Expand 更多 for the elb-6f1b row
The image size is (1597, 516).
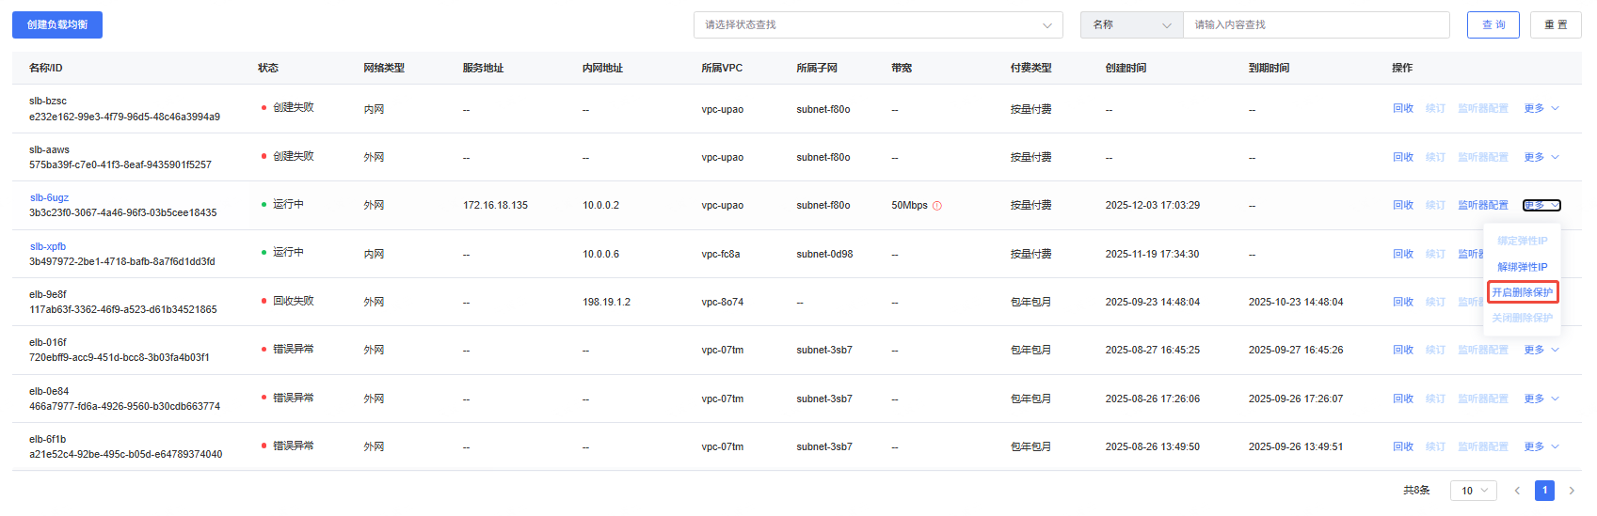[1541, 447]
